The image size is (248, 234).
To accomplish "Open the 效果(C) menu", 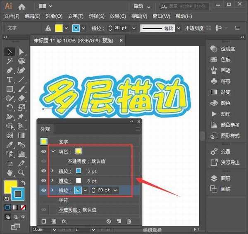I will (x=118, y=16).
